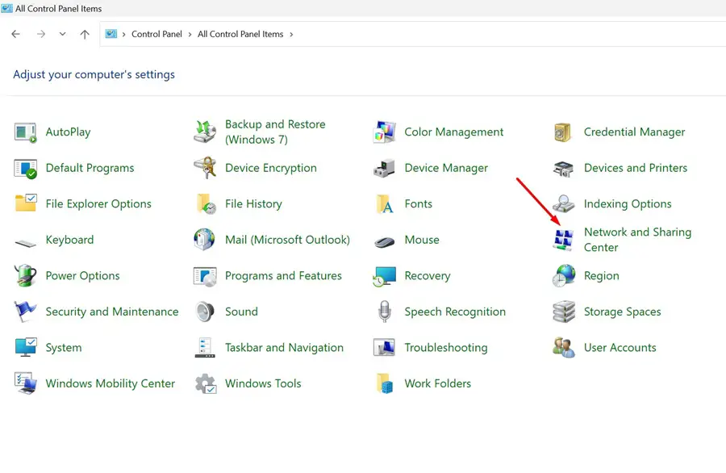Go back with the back arrow
The image size is (726, 473).
coord(16,34)
